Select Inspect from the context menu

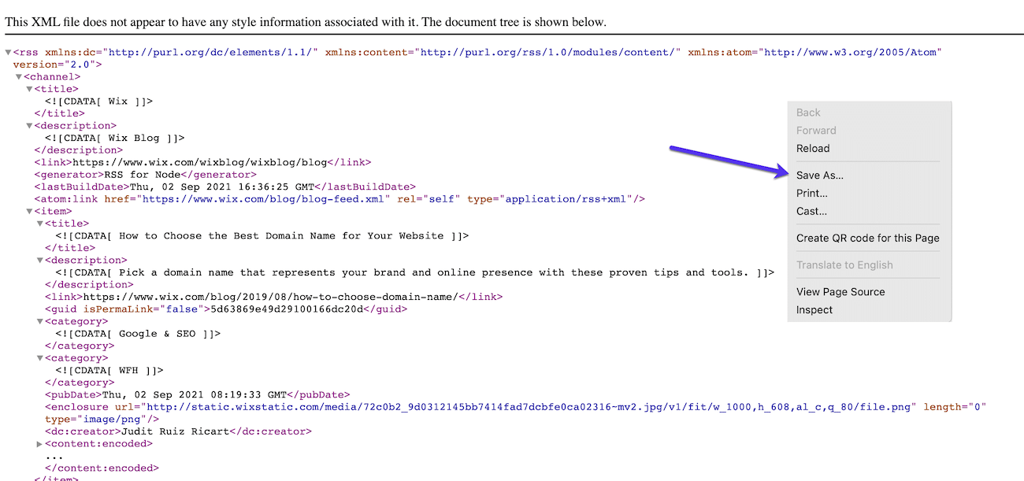coord(814,309)
